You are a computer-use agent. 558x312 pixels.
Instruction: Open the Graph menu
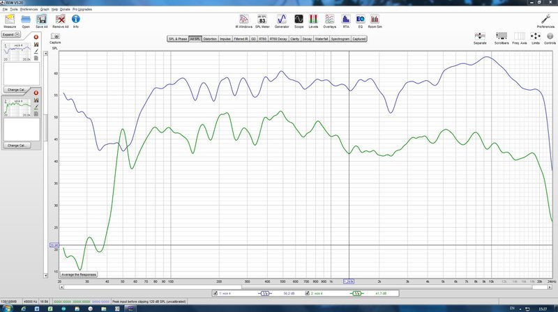pyautogui.click(x=45, y=9)
